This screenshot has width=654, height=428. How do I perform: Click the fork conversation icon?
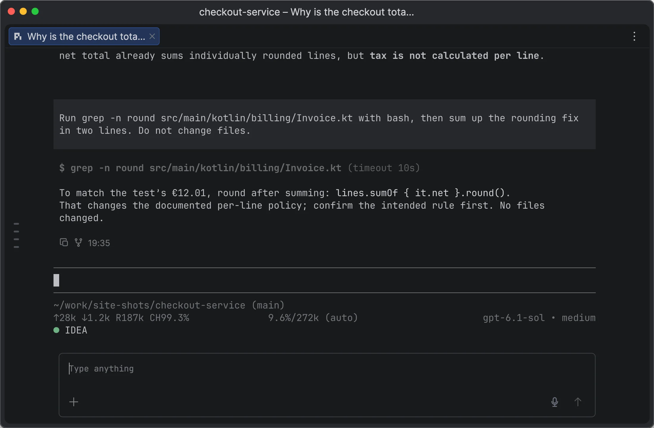[x=78, y=243]
